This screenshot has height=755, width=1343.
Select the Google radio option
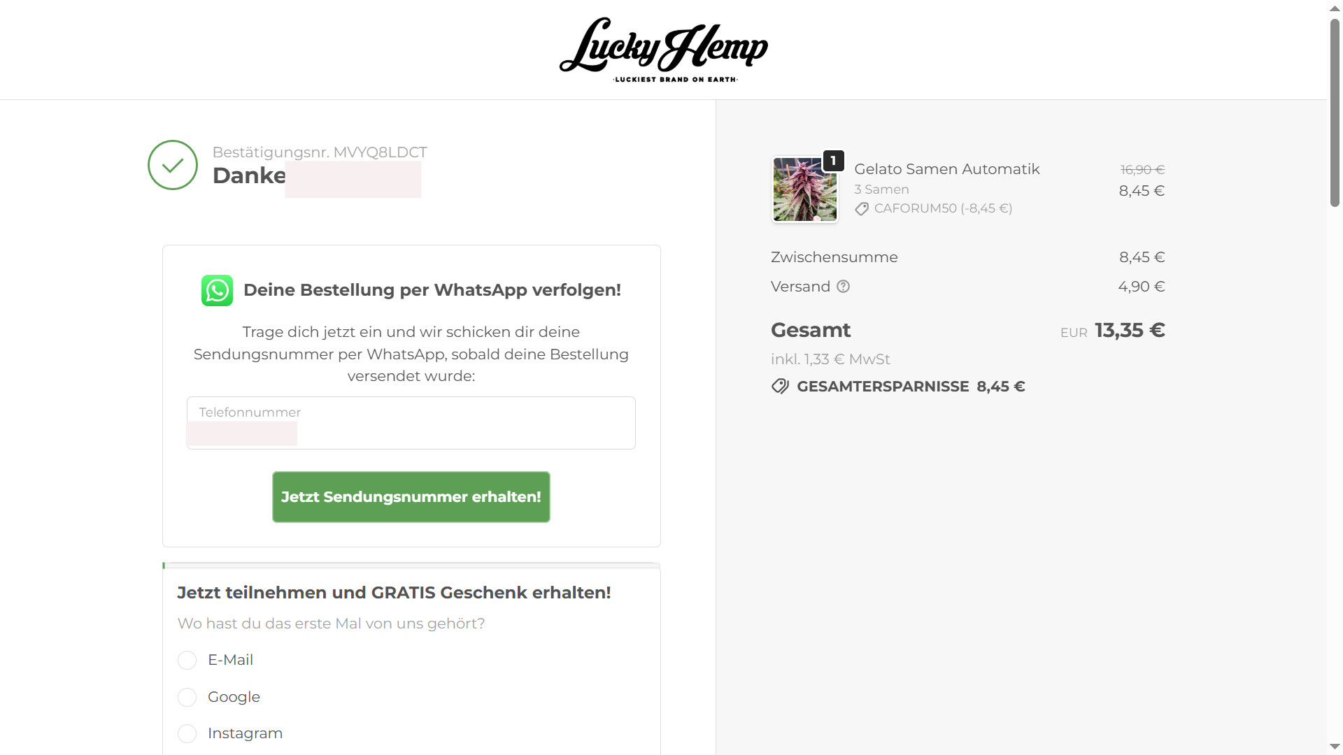187,697
